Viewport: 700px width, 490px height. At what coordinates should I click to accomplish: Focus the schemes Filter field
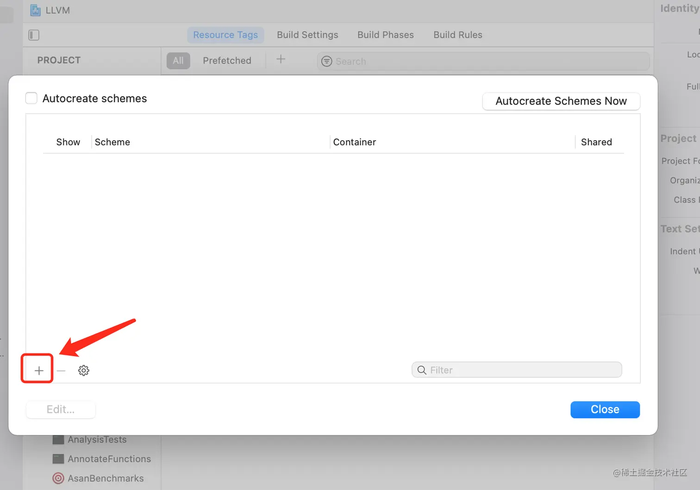click(517, 370)
